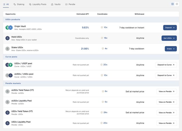Click the 21.98% APY value

click(x=85, y=49)
